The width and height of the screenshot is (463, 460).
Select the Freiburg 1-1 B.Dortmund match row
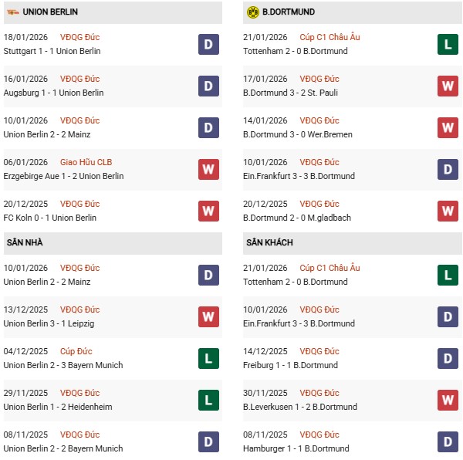(290, 365)
